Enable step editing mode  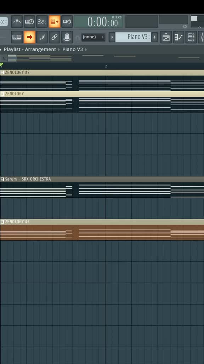(x=42, y=37)
